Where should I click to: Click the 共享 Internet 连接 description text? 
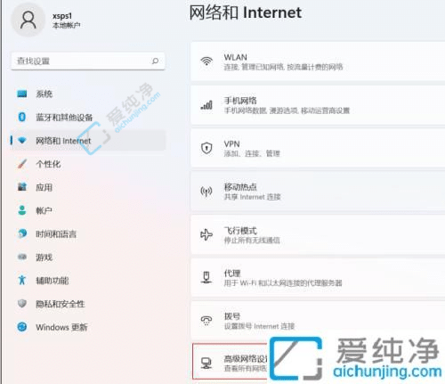pos(253,197)
